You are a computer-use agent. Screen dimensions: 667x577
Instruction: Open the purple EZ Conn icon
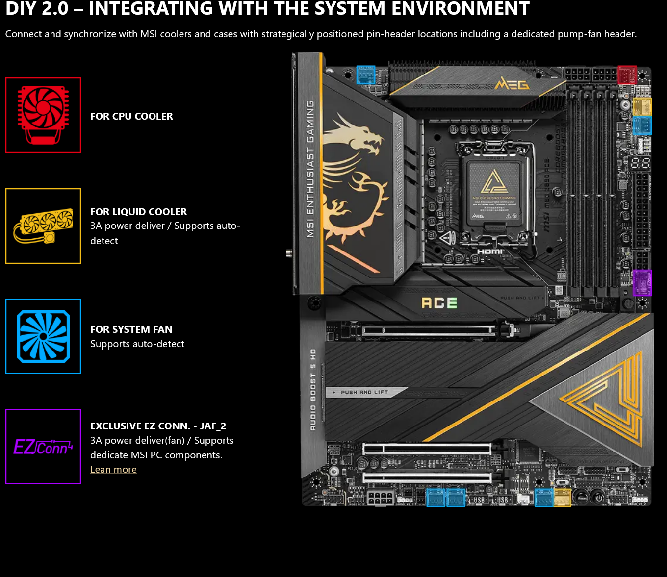pos(43,447)
